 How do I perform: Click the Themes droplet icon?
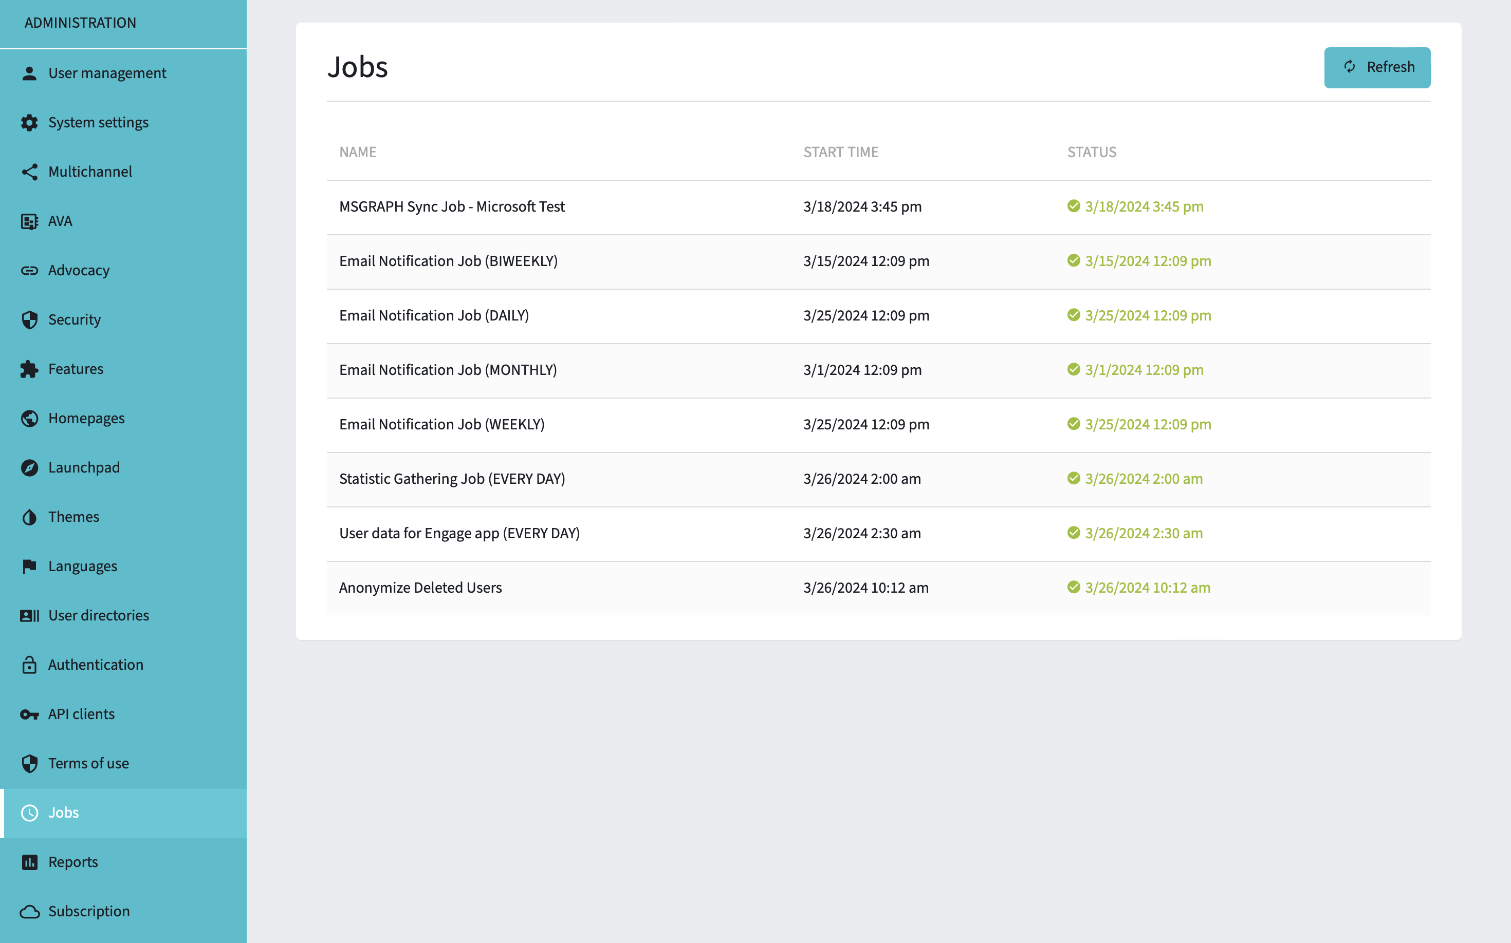(x=29, y=517)
